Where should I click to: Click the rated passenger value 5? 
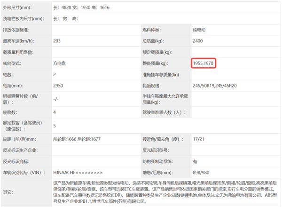[x=55, y=126]
